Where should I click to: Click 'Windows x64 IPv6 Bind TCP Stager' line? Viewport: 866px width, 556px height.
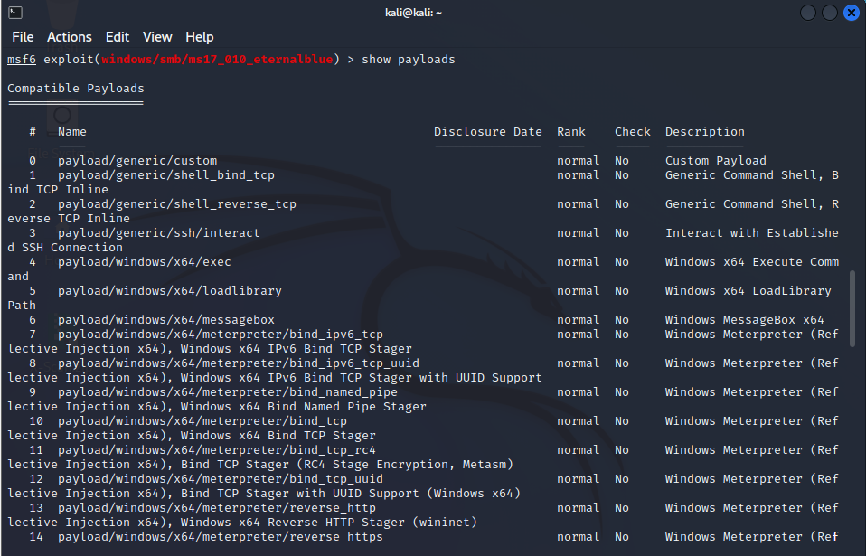tap(296, 348)
